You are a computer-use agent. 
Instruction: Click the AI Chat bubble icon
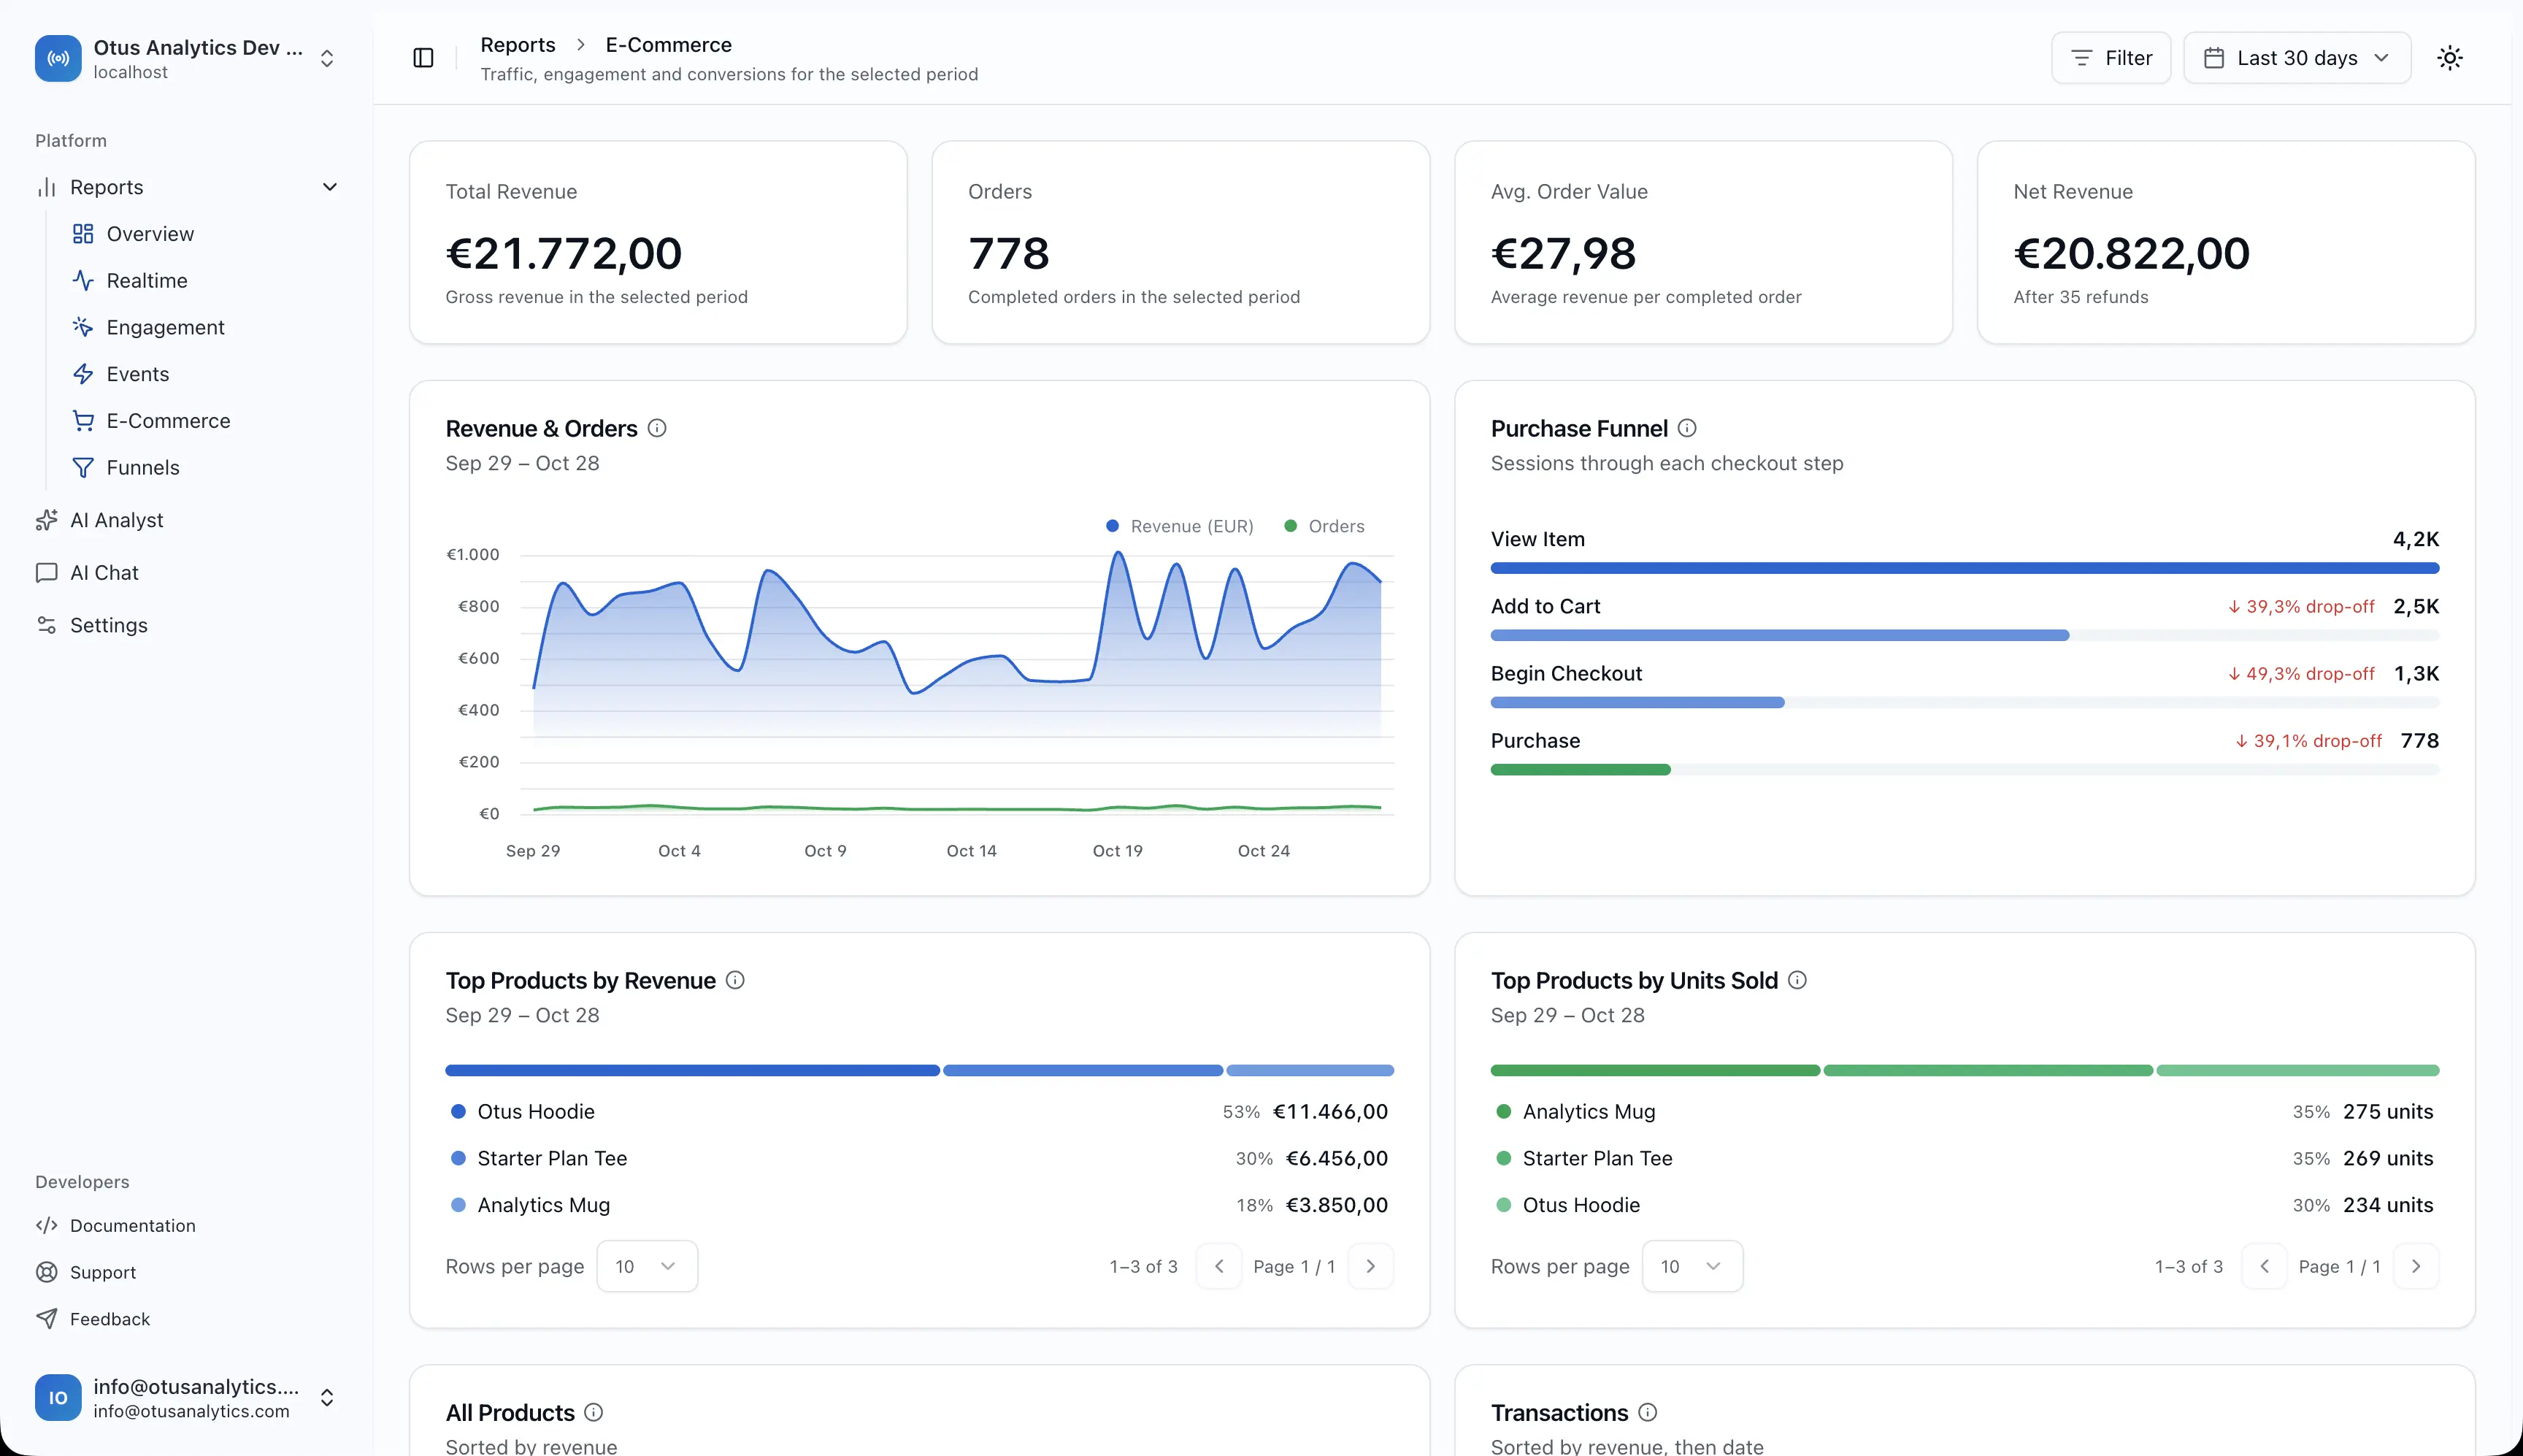point(46,573)
